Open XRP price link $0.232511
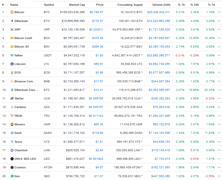Viewport: 222px width, 180px height. pos(96,30)
